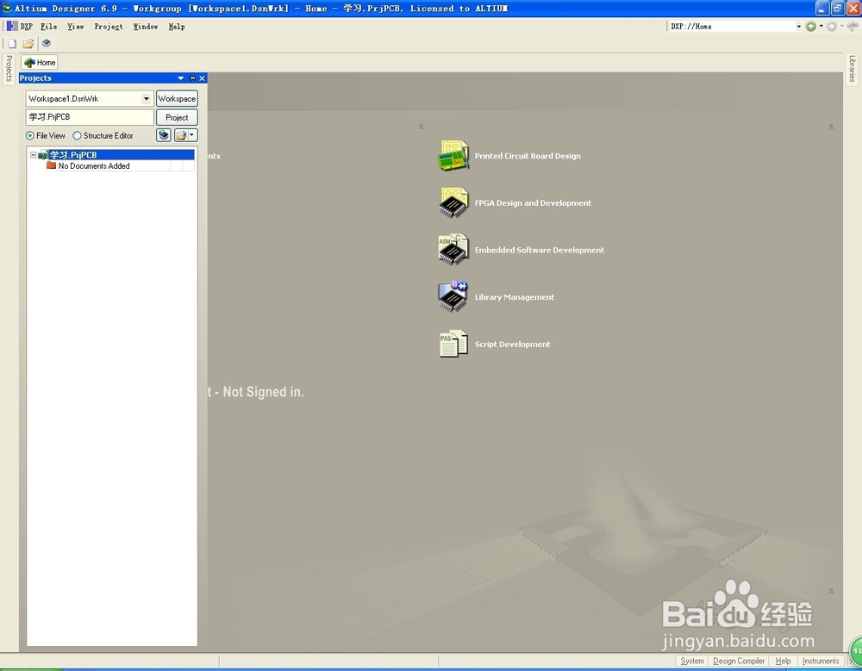862x671 pixels.
Task: Click the home navigation icon
Action: click(x=853, y=27)
